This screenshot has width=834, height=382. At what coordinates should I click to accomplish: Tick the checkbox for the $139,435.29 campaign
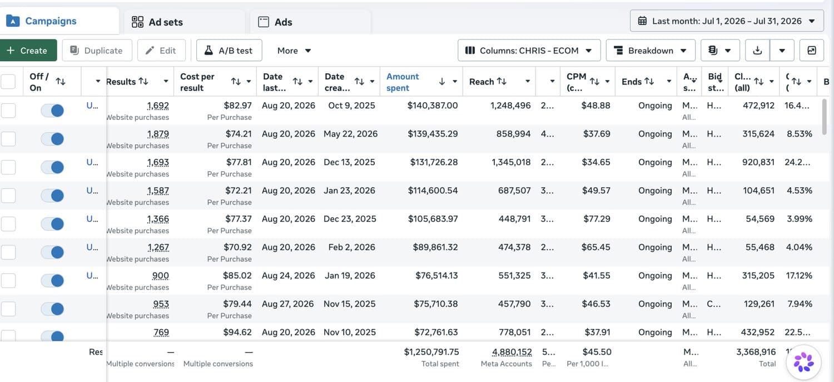coord(8,139)
